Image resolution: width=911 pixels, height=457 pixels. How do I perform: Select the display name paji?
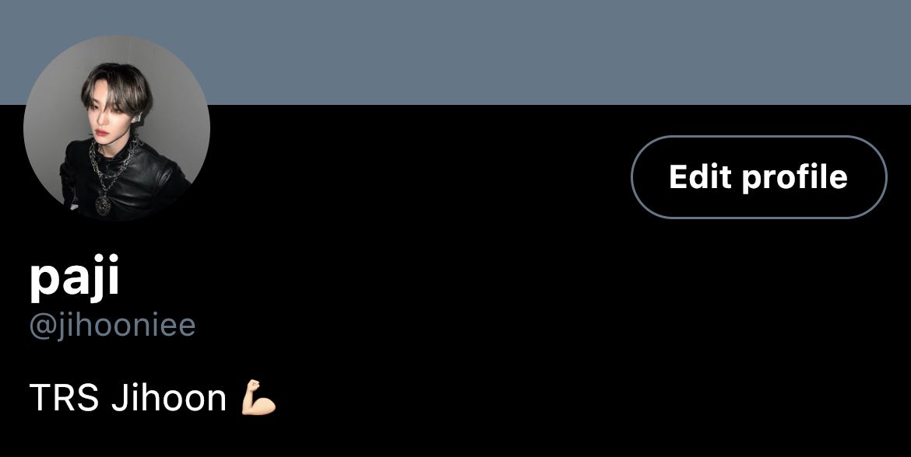click(75, 277)
